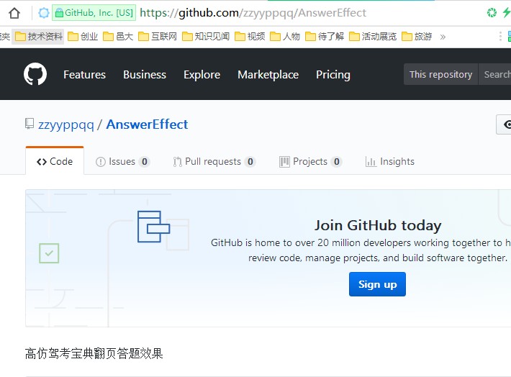Click the Pull requests count badge
This screenshot has height=377, width=511.
coord(250,162)
